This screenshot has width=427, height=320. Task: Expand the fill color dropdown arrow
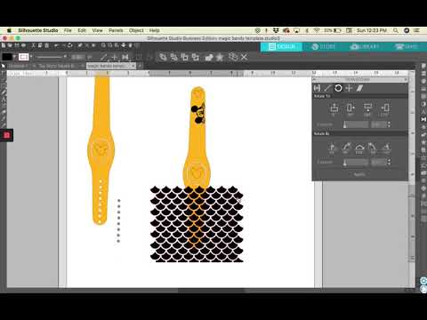(14, 57)
